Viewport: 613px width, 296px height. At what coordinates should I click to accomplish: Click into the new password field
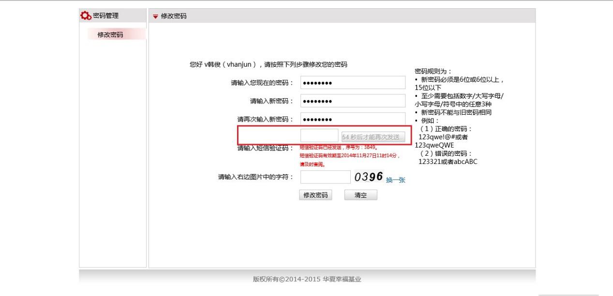pos(352,101)
